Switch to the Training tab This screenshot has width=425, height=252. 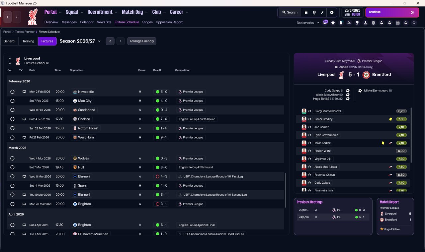(28, 41)
